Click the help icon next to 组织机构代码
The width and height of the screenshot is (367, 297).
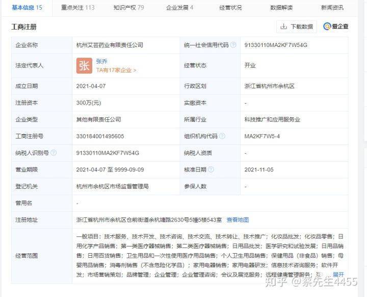pos(222,136)
